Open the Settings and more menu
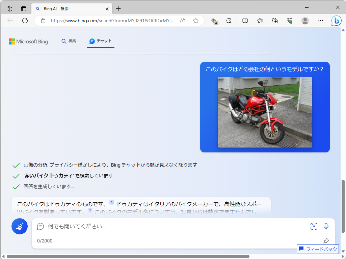This screenshot has height=259, width=346. pos(320,21)
